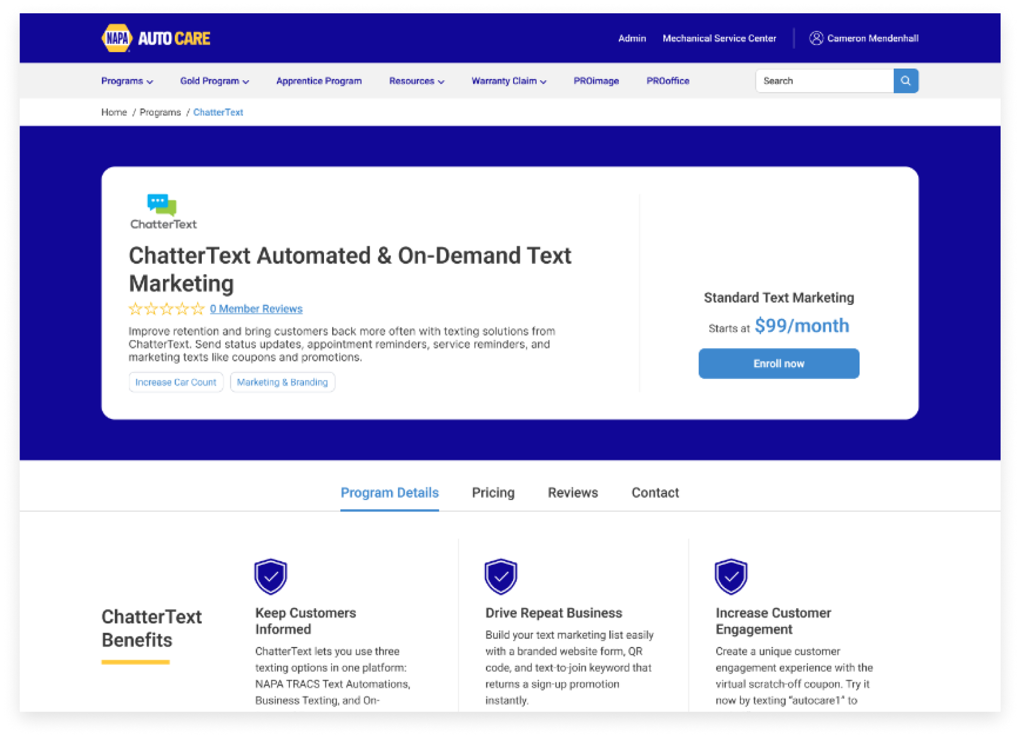This screenshot has width=1020, height=738.
Task: Click the ChatterText breadcrumb item
Action: point(218,112)
